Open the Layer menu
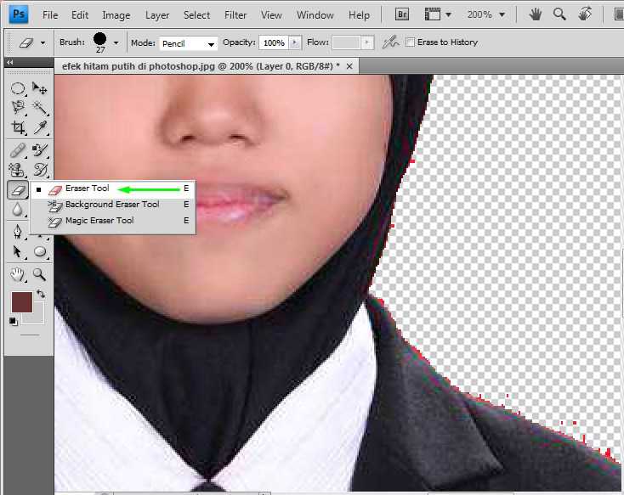The image size is (624, 495). (157, 15)
